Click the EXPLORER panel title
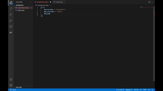The height and width of the screenshot is (91, 163). [19, 2]
